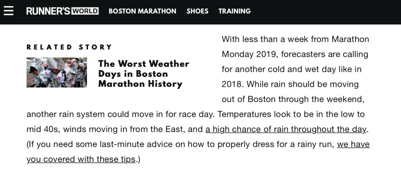Click the Runner's World logo

[62, 11]
